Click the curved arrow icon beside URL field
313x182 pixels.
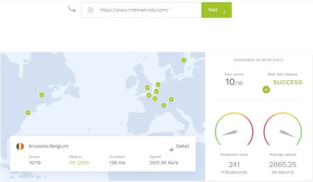tap(72, 9)
